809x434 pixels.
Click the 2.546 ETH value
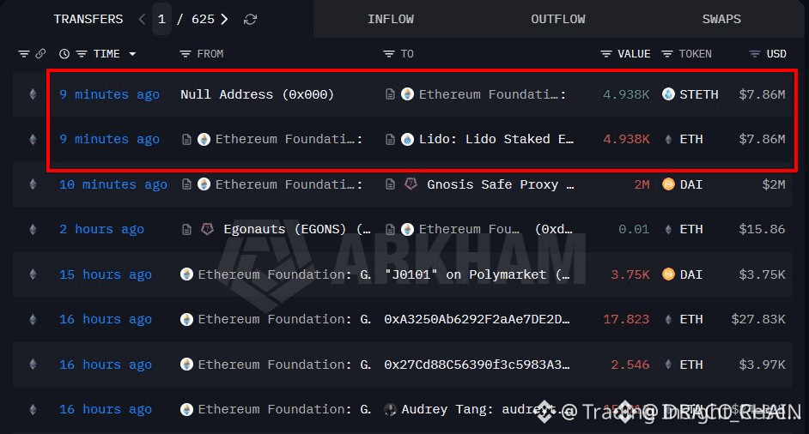[x=630, y=365]
